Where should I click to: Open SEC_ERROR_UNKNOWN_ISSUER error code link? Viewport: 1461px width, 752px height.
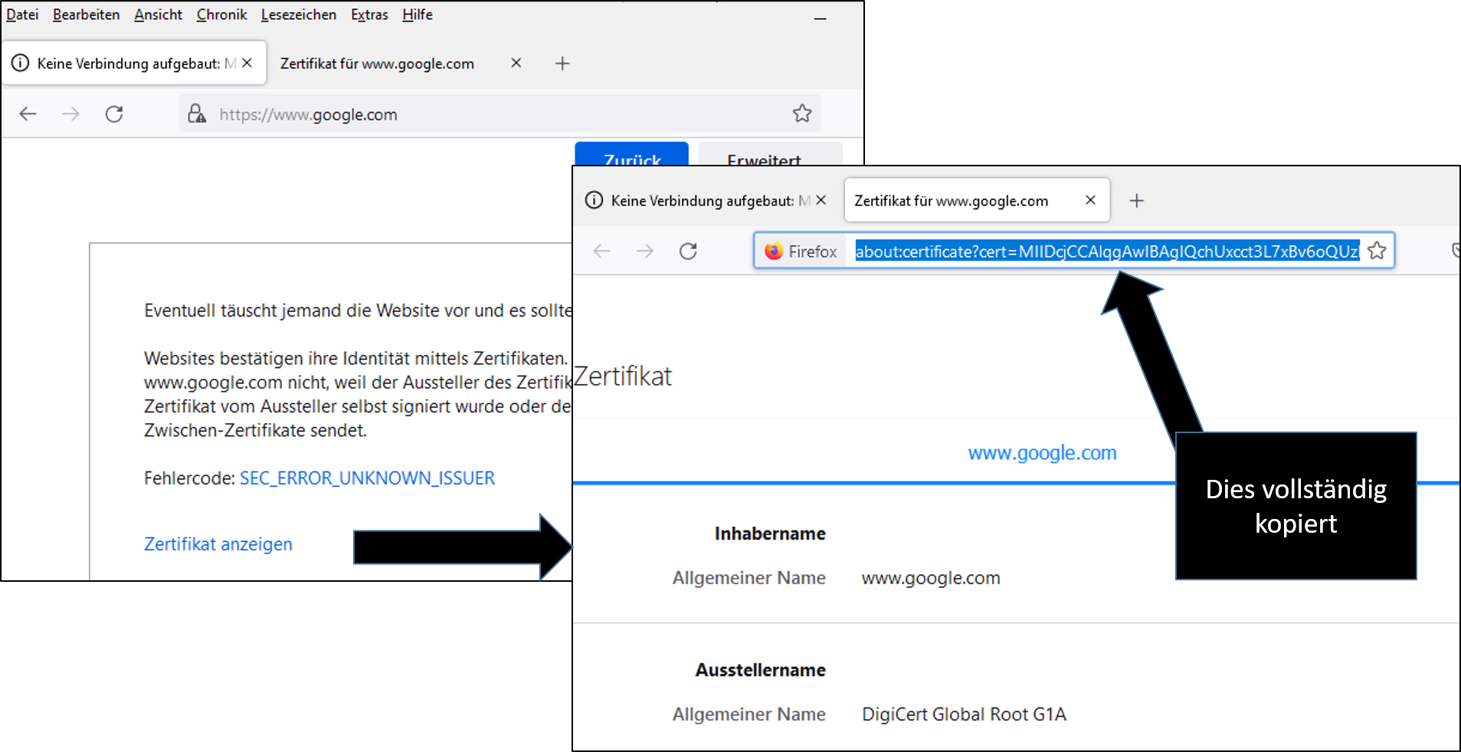coord(367,478)
